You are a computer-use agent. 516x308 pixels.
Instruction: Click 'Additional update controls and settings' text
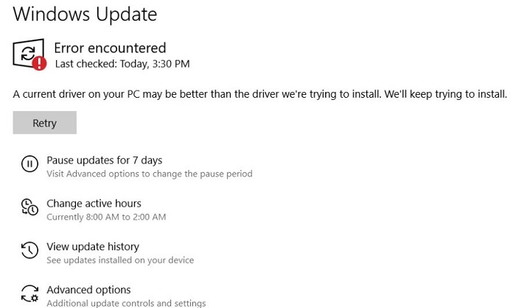point(126,303)
